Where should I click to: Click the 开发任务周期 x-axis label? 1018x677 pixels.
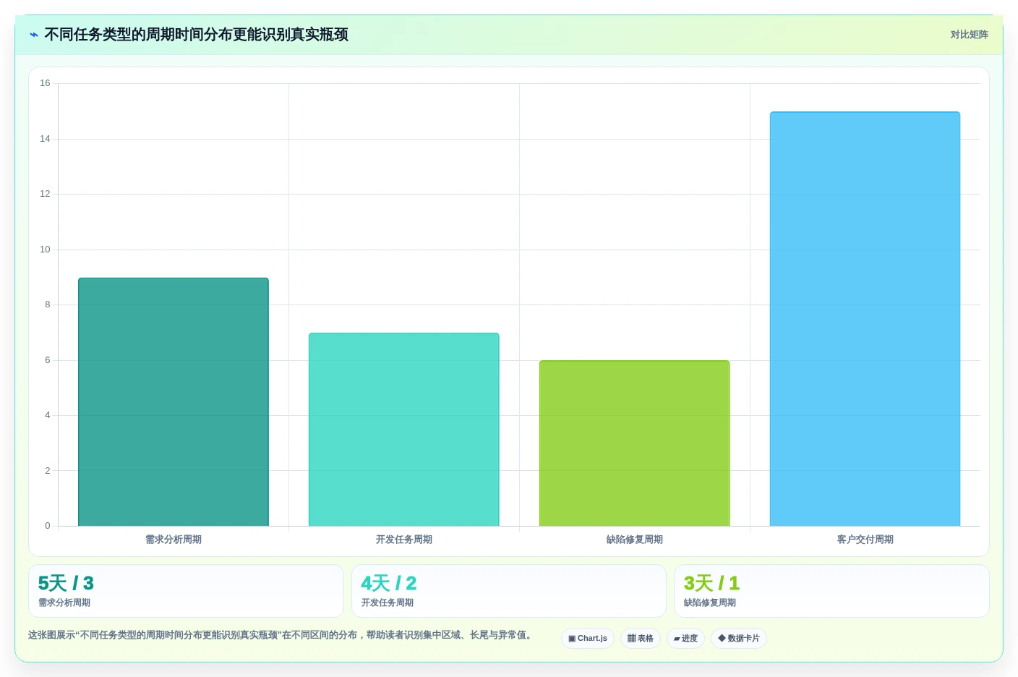(x=404, y=540)
